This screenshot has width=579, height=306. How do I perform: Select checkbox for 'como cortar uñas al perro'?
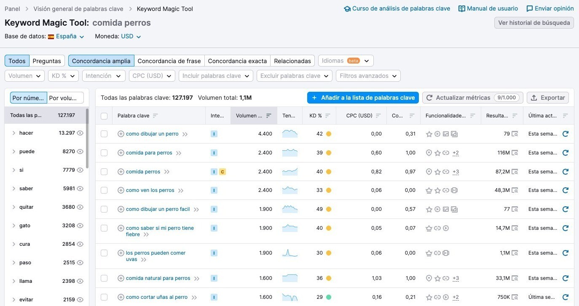coord(104,297)
